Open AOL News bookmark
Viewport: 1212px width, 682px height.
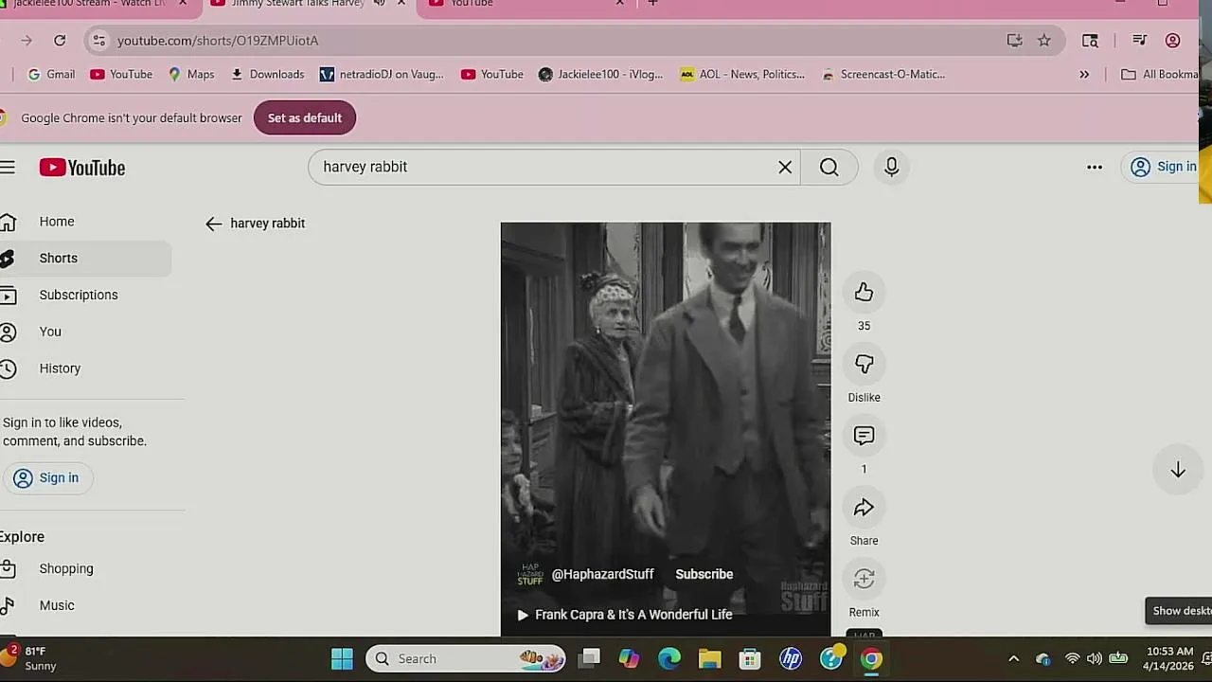(x=742, y=74)
